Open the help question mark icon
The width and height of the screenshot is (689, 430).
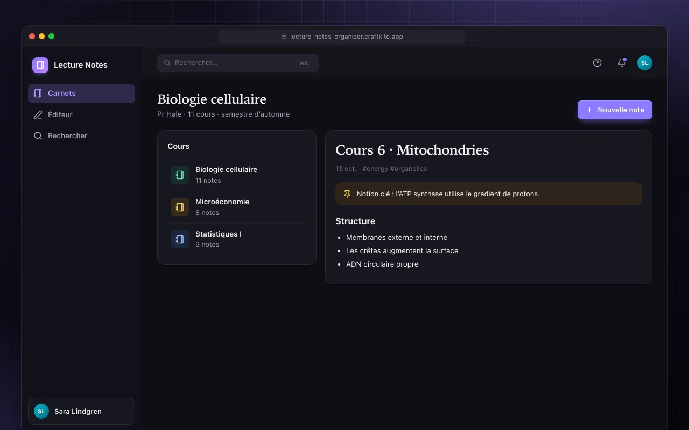[597, 63]
